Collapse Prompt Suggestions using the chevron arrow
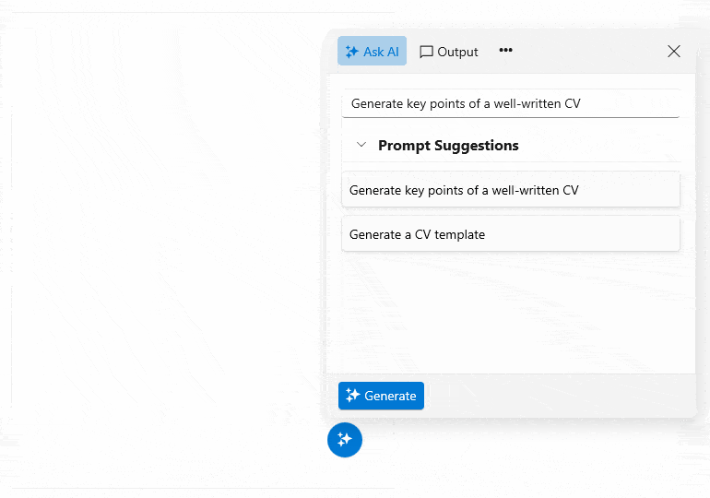Image resolution: width=710 pixels, height=498 pixels. pos(361,145)
